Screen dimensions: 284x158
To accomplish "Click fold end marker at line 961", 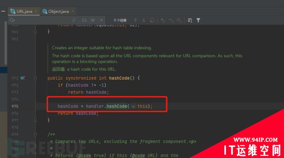I will 35,32.
